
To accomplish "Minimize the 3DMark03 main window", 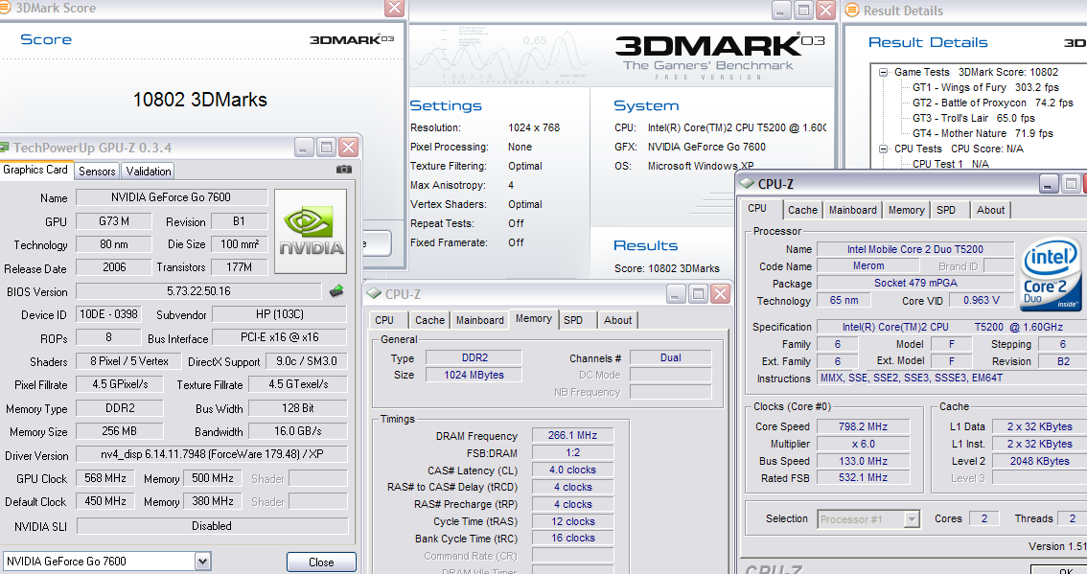I will click(x=781, y=10).
